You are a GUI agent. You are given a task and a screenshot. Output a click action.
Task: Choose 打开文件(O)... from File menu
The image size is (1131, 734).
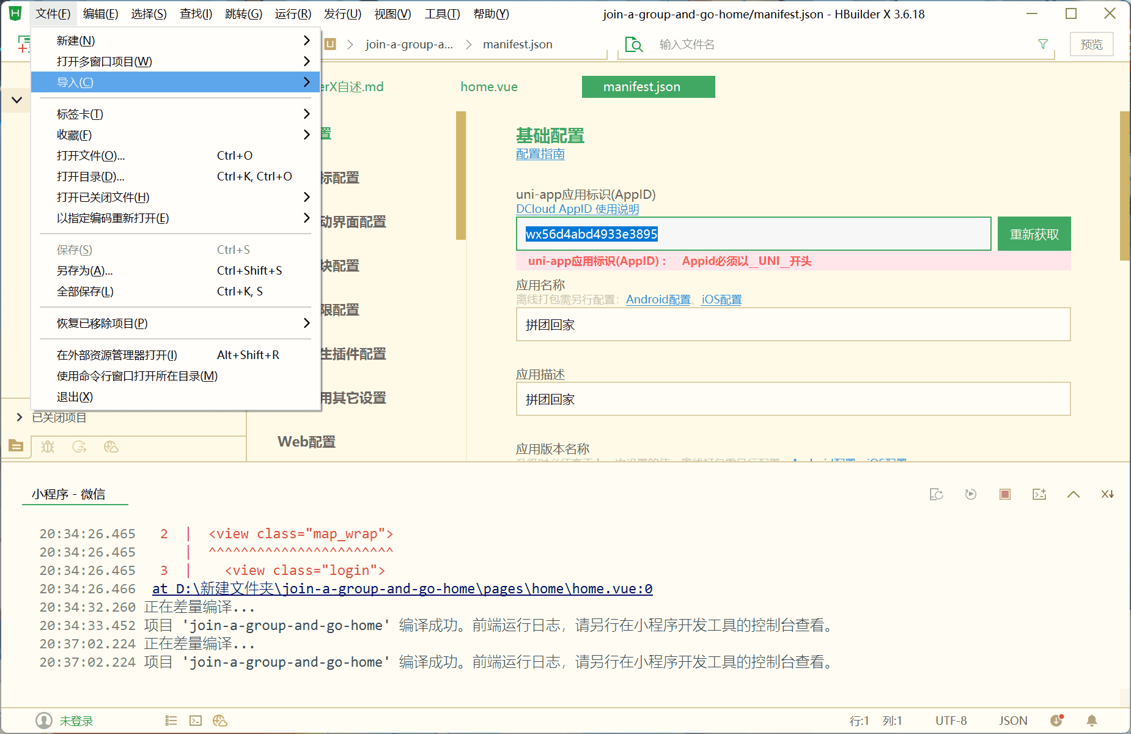point(175,155)
